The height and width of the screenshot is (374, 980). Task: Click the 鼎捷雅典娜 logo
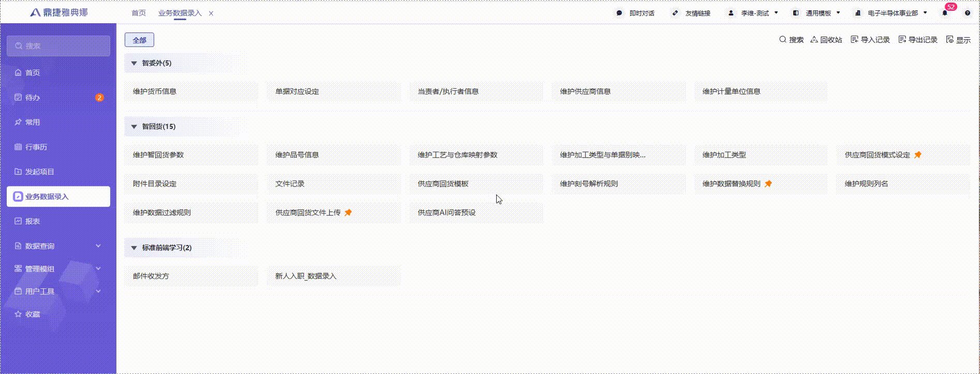(59, 12)
